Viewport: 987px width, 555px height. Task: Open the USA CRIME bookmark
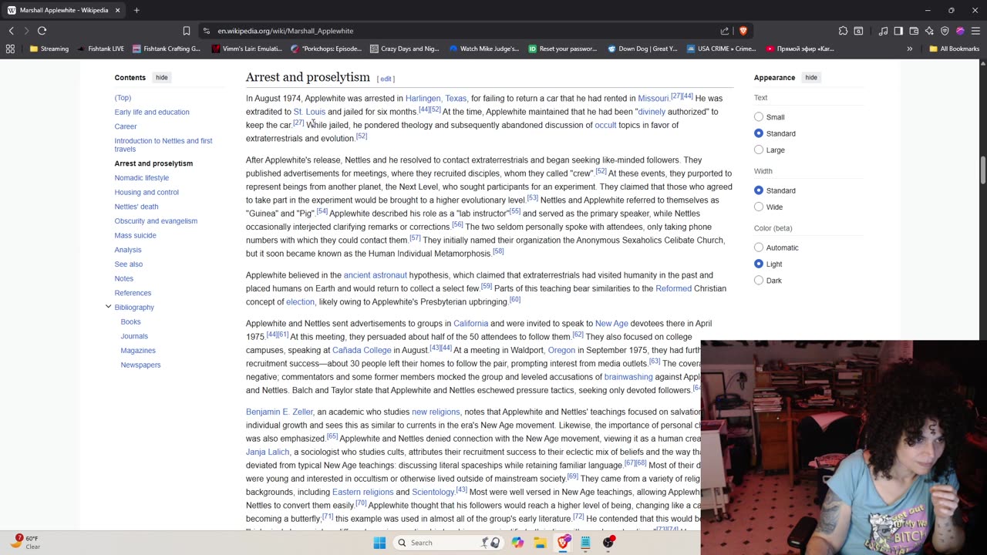click(x=721, y=49)
